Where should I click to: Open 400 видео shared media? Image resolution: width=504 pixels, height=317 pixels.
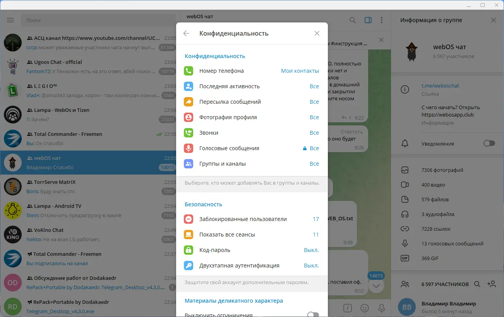[x=447, y=185]
